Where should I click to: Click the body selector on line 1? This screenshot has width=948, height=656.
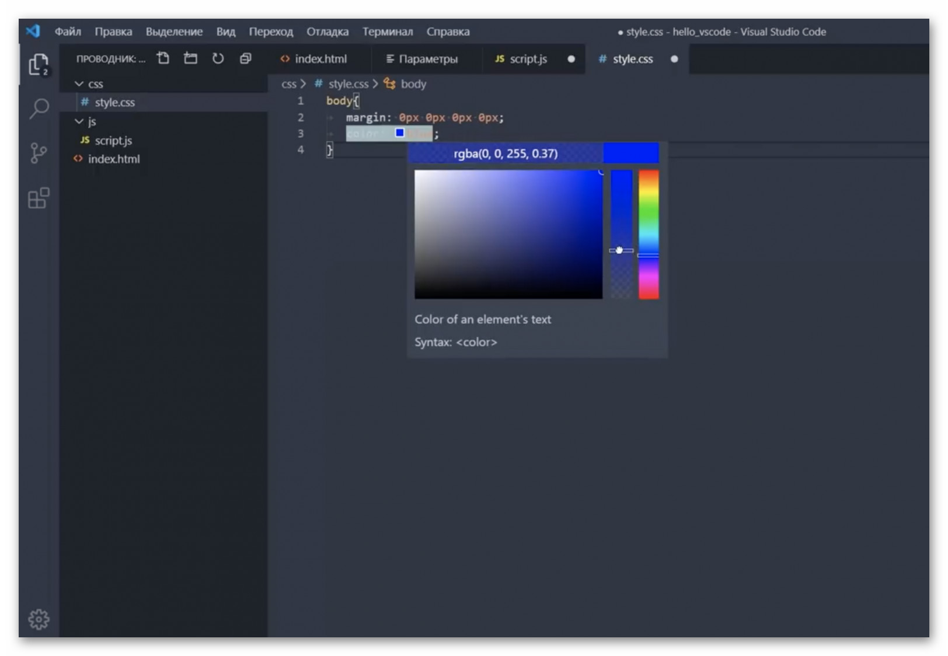339,101
